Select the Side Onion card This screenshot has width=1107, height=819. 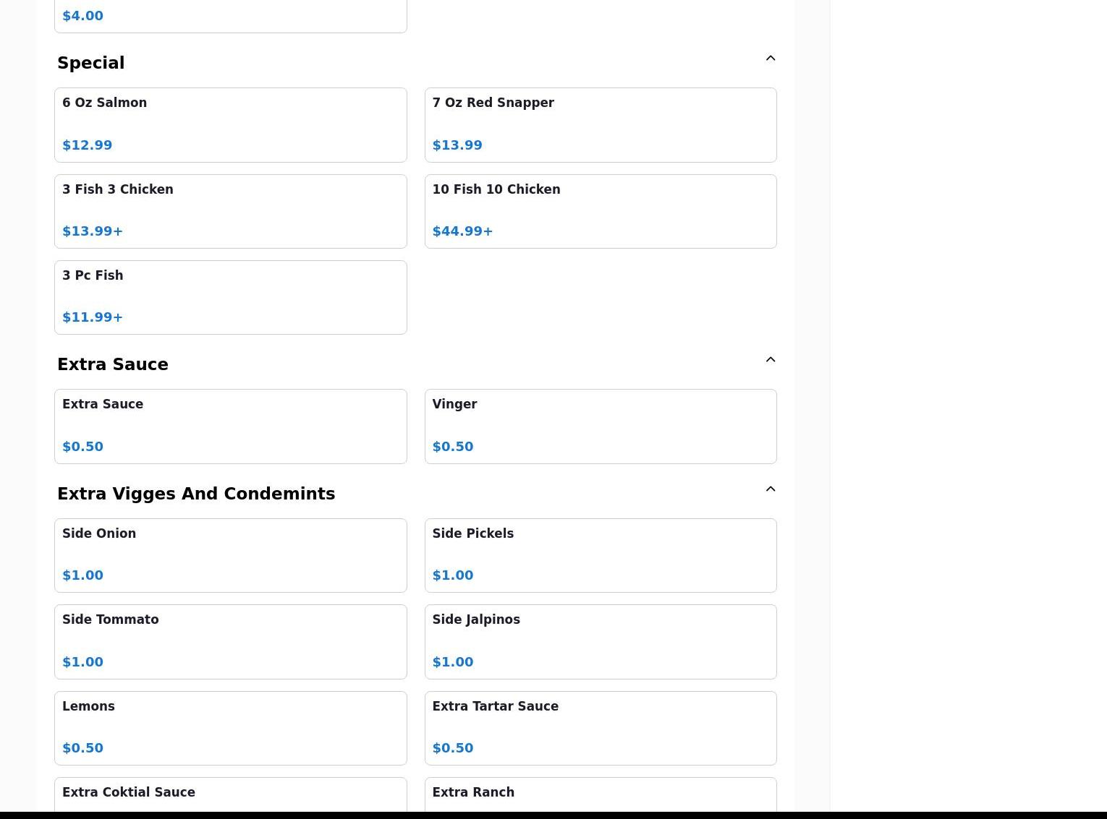point(230,555)
